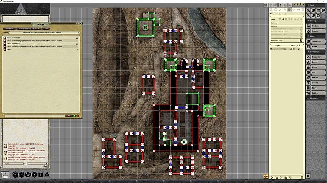
Task: Collapse the Character sidebar section header
Action: [x=316, y=98]
